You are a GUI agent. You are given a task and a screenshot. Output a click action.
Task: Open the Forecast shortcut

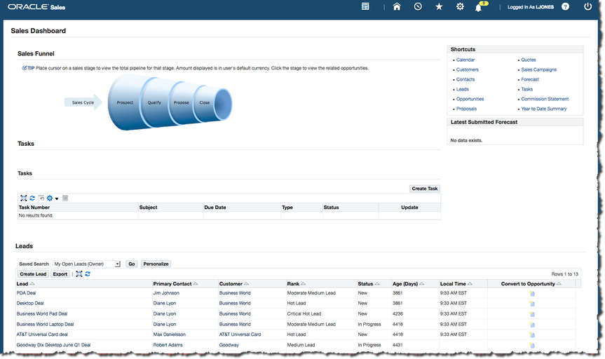[530, 79]
